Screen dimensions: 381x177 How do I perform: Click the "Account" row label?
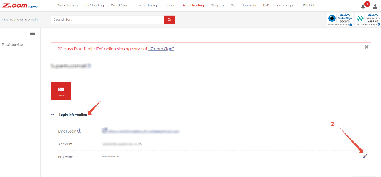coord(65,144)
